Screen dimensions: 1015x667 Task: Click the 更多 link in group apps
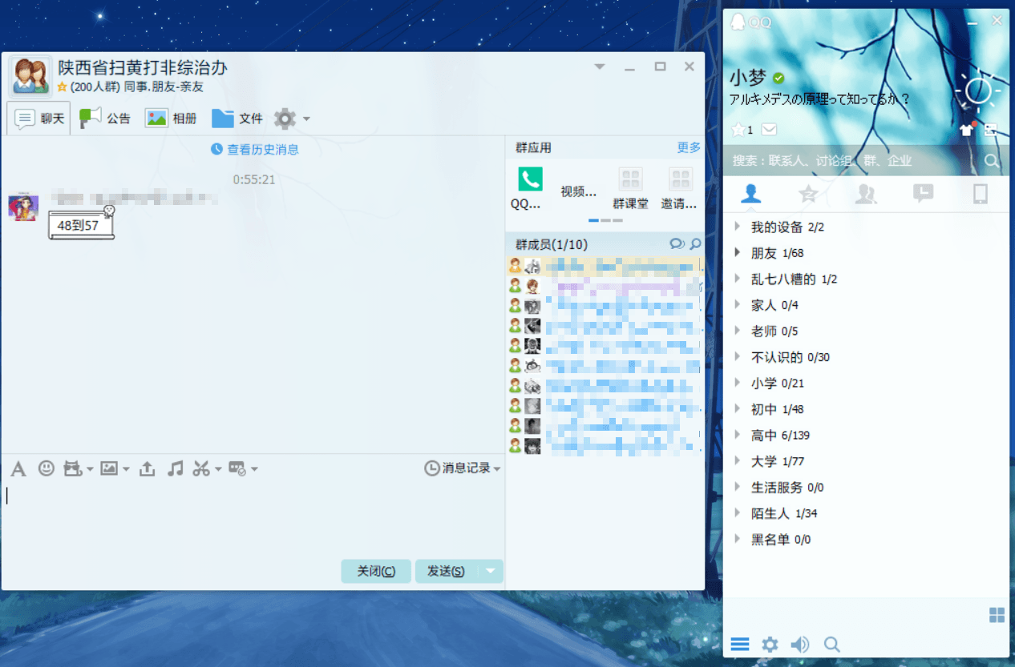pyautogui.click(x=688, y=147)
